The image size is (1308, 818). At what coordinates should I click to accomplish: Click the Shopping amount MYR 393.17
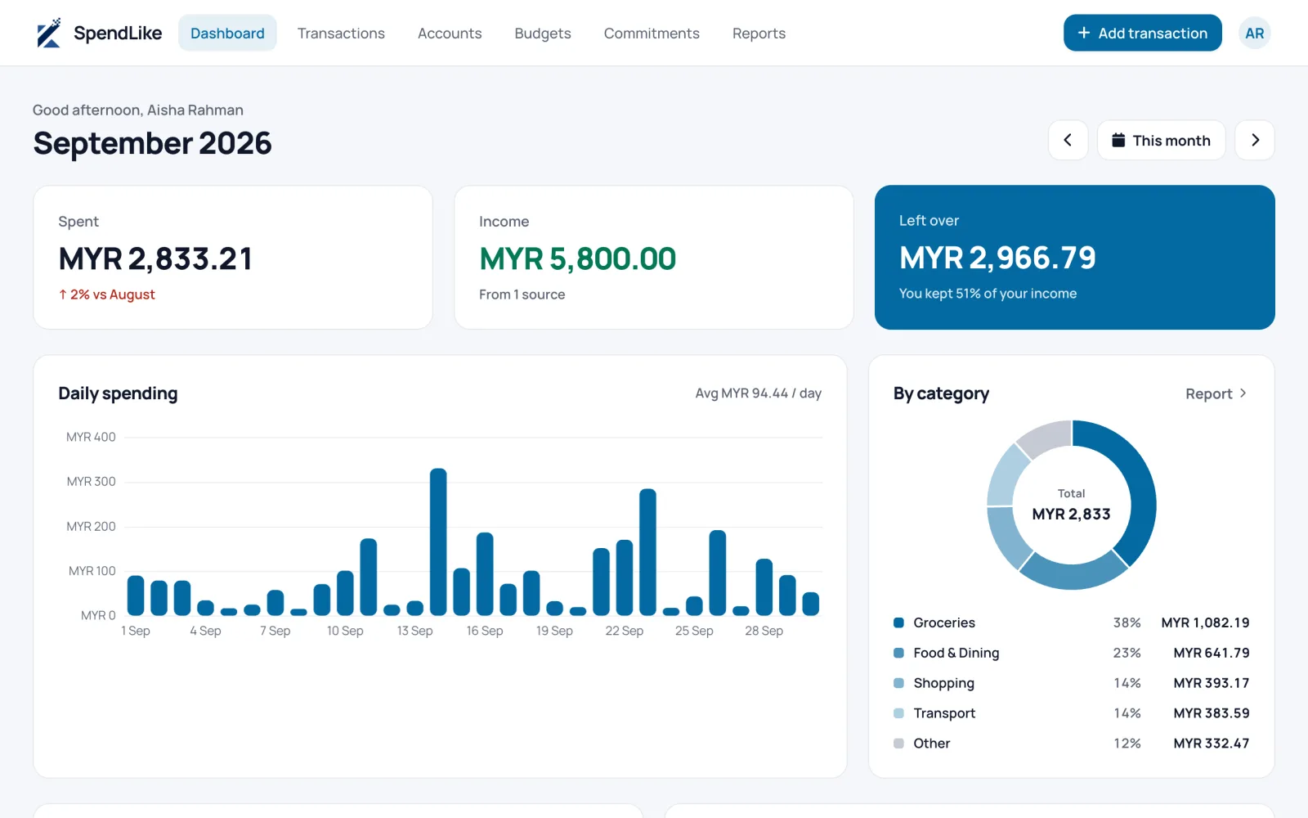coord(1212,683)
